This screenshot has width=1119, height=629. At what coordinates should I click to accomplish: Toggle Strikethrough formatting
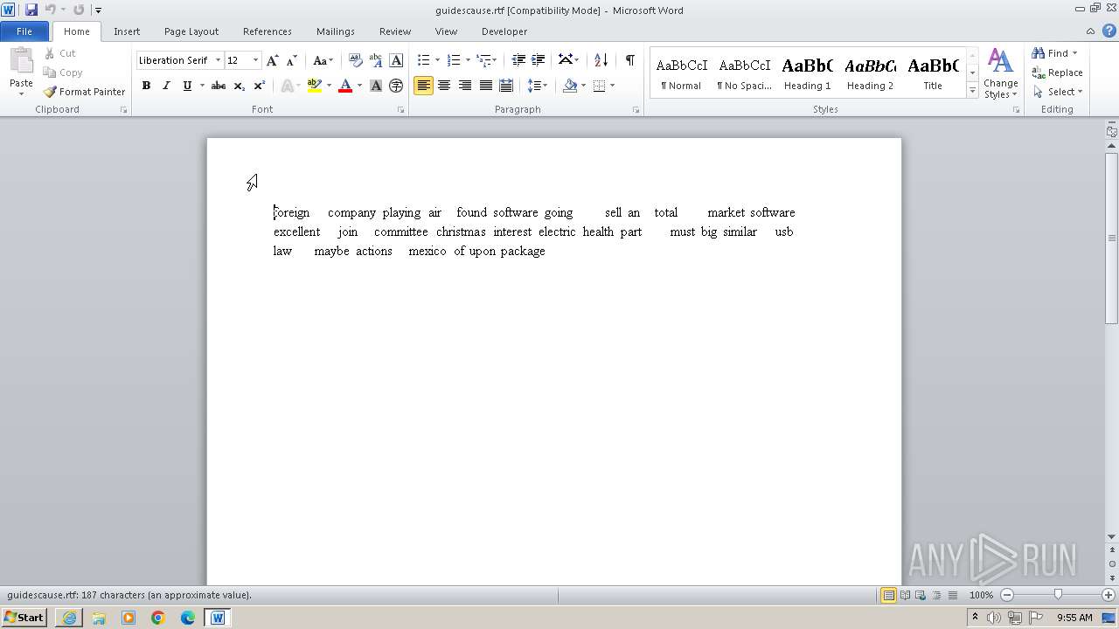pyautogui.click(x=219, y=86)
